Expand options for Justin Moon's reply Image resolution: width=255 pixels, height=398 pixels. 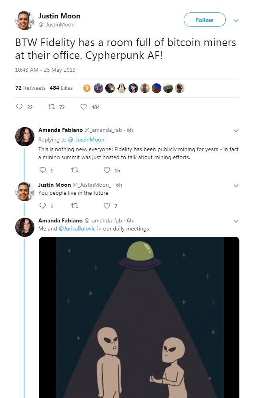[x=236, y=185]
